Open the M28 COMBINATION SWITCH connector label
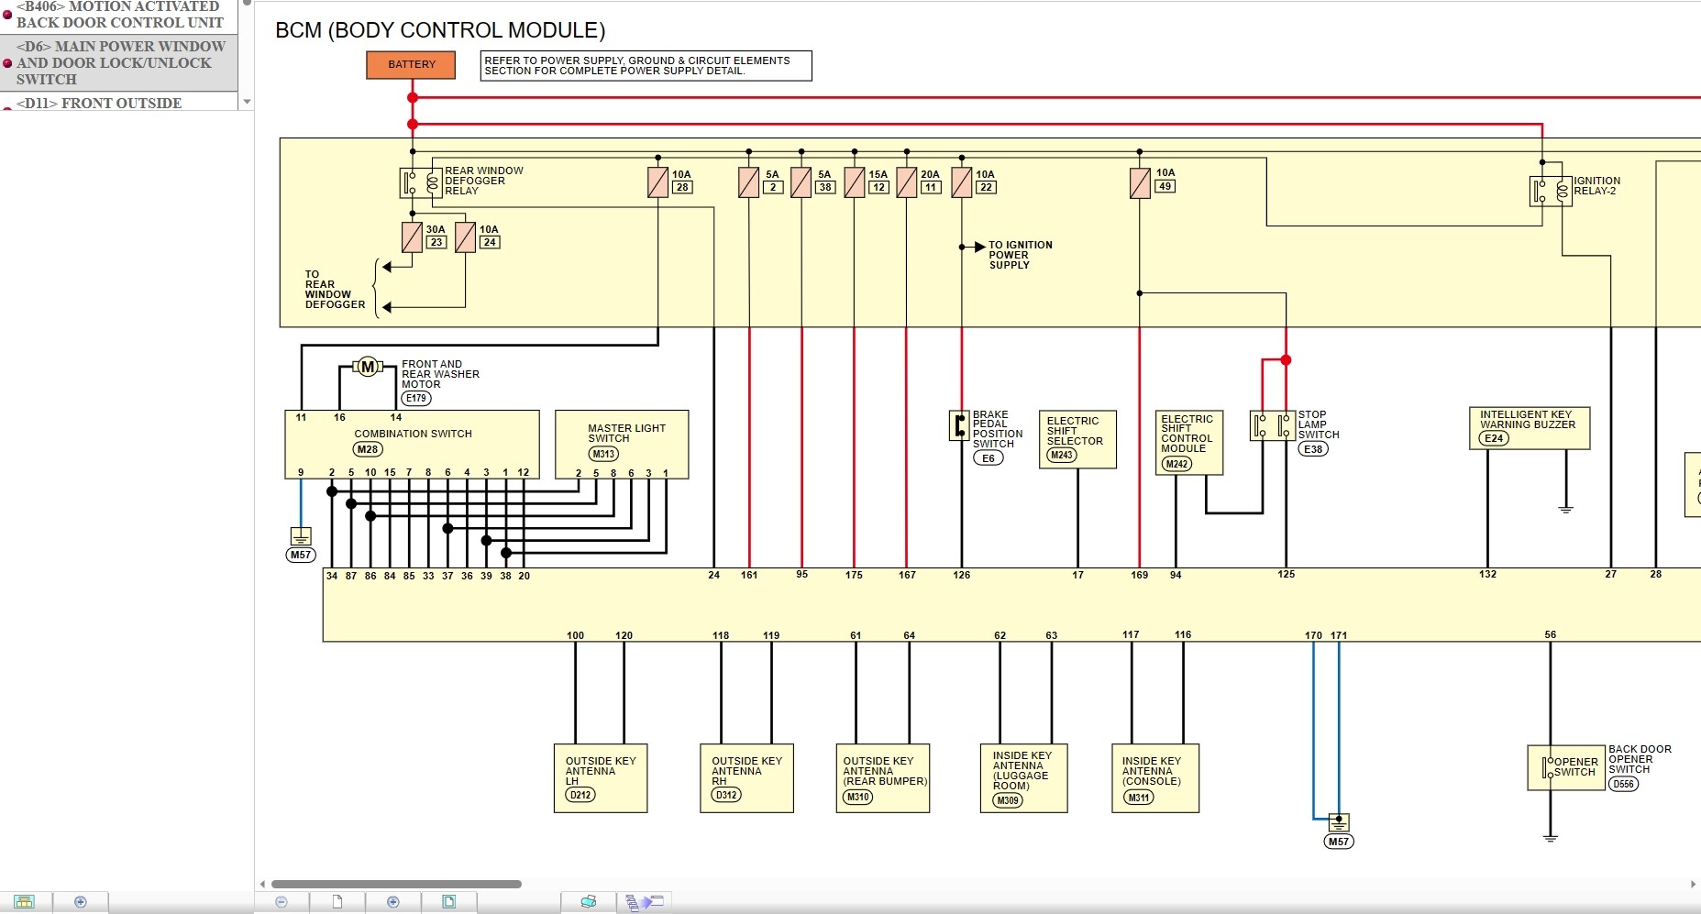1701x914 pixels. (366, 449)
